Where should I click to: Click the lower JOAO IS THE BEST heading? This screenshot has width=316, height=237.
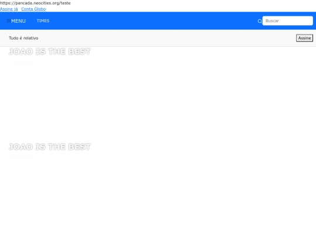coord(50,147)
